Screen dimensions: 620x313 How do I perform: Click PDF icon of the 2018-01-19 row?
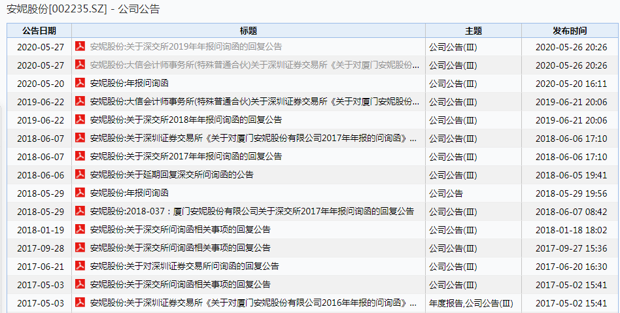(x=80, y=229)
